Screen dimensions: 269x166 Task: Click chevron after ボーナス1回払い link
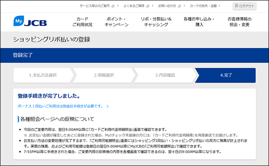[108, 107]
